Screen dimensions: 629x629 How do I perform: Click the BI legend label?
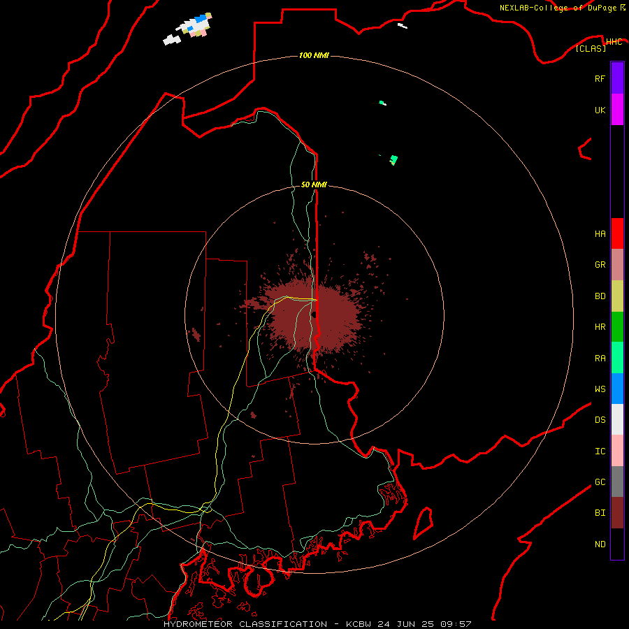coord(600,513)
